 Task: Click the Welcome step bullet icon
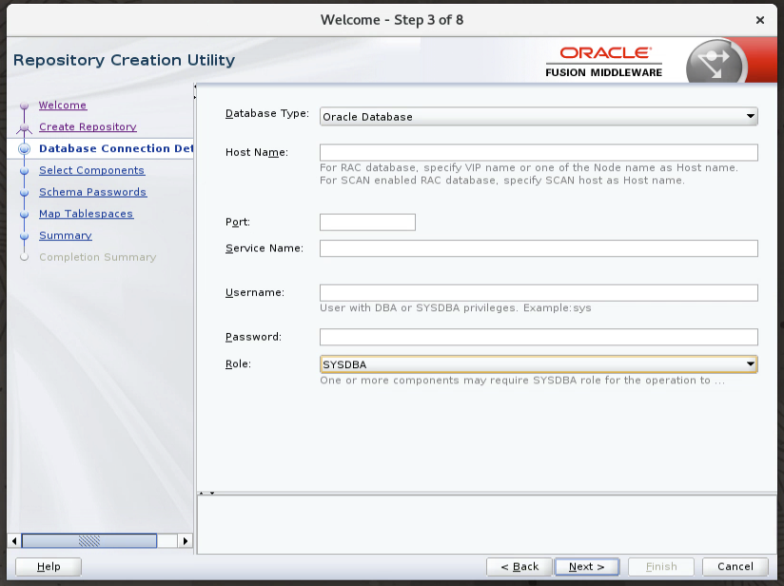24,106
